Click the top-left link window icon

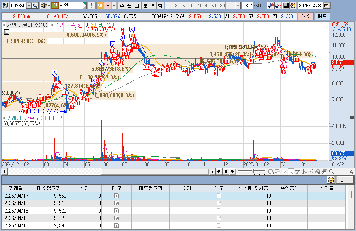click(x=5, y=6)
